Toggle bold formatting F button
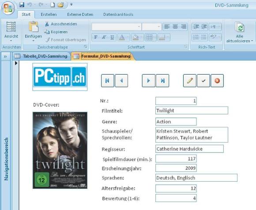Viewport: 256px width, 210px height. click(96, 37)
